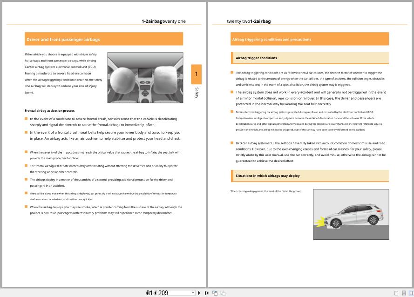The width and height of the screenshot is (414, 297).
Task: Click the twenty two 1-2airbag page header
Action: (250, 21)
